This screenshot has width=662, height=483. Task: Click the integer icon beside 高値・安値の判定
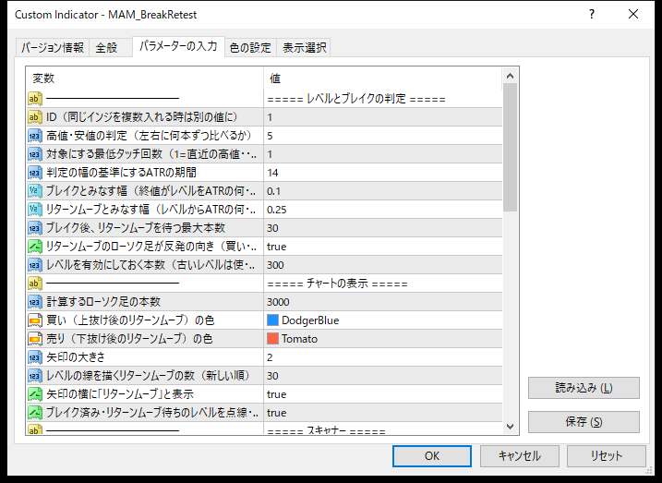(x=35, y=136)
